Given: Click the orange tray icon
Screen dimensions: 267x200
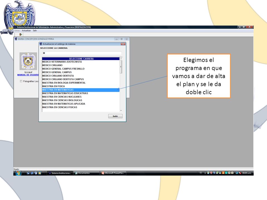Looking at the screenshot, I should (223, 173).
